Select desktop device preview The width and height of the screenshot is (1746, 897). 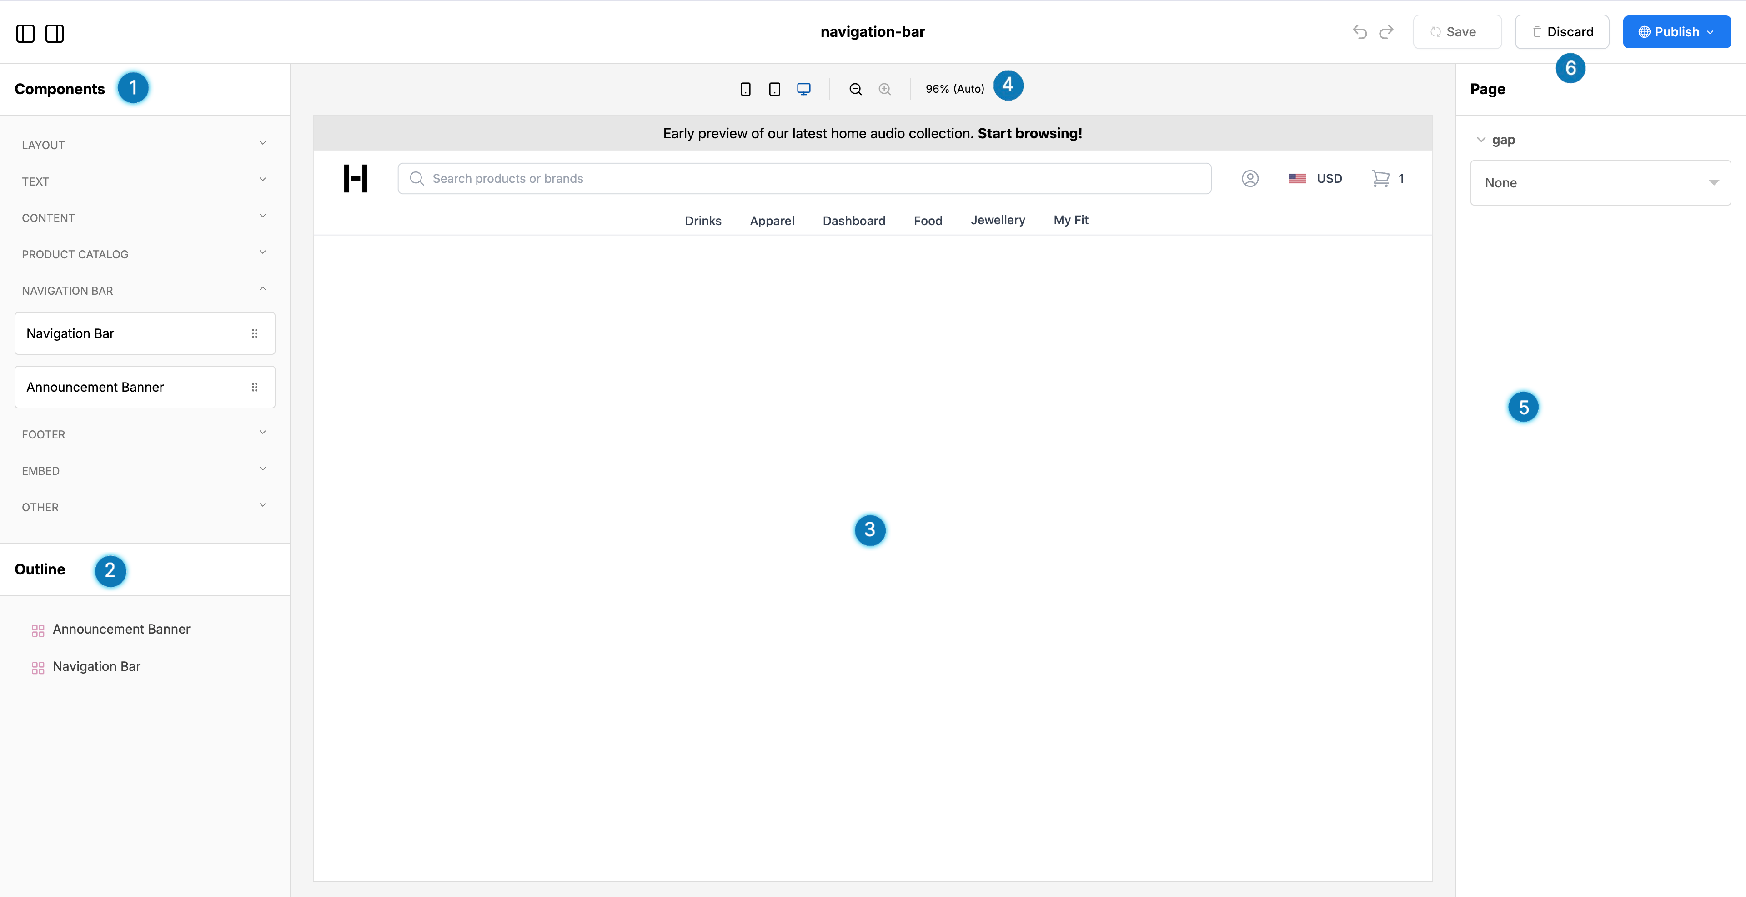(803, 89)
